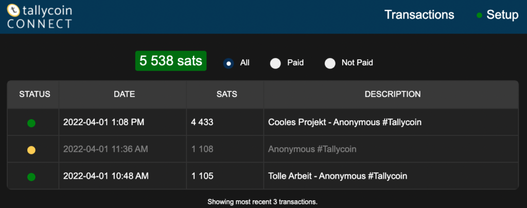527x208 pixels.
Task: Click green status dot for 1:08 PM transaction
Action: tap(31, 124)
